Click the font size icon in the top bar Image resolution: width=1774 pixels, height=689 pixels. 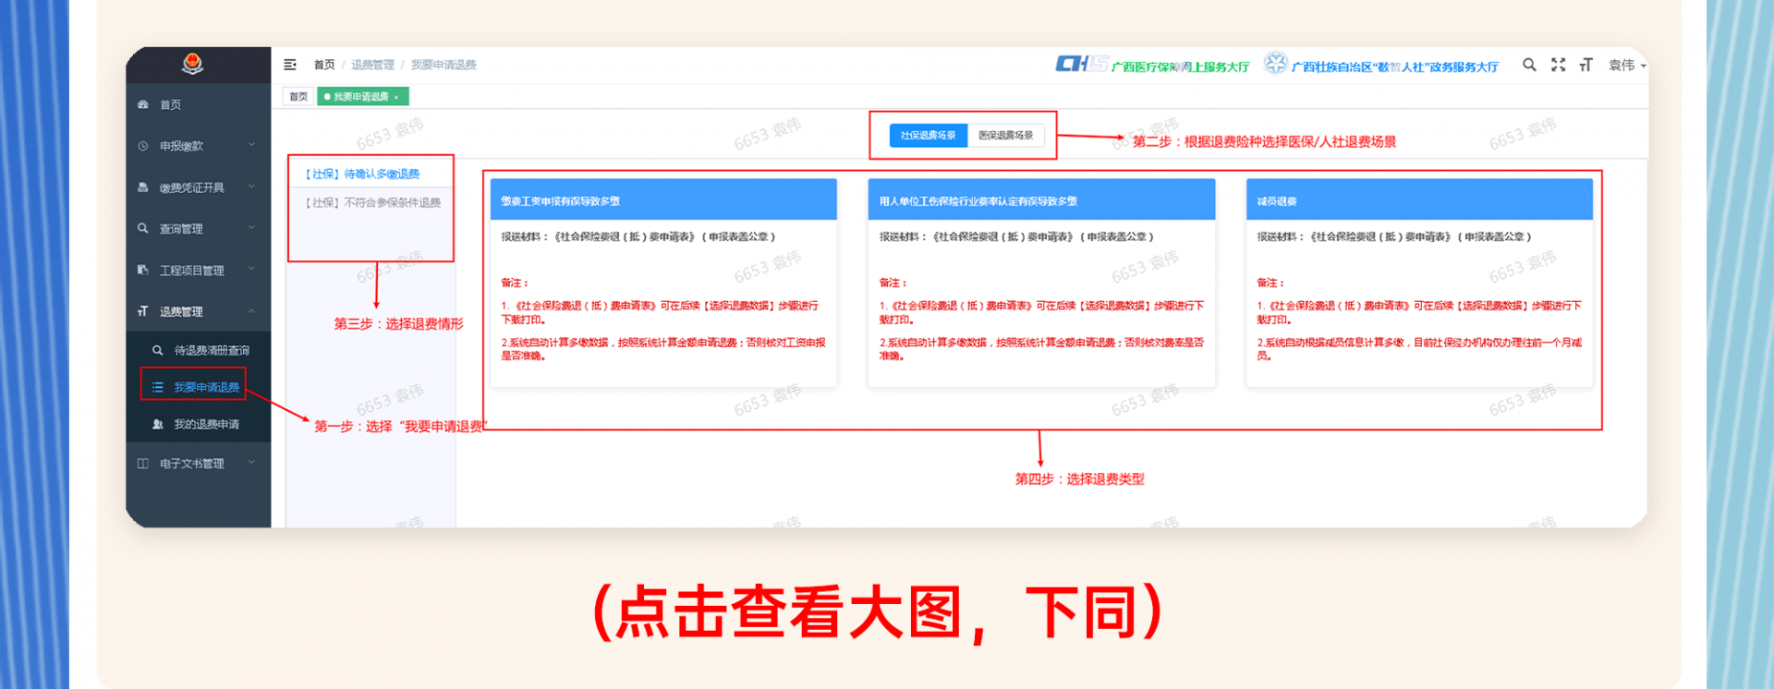[1586, 65]
